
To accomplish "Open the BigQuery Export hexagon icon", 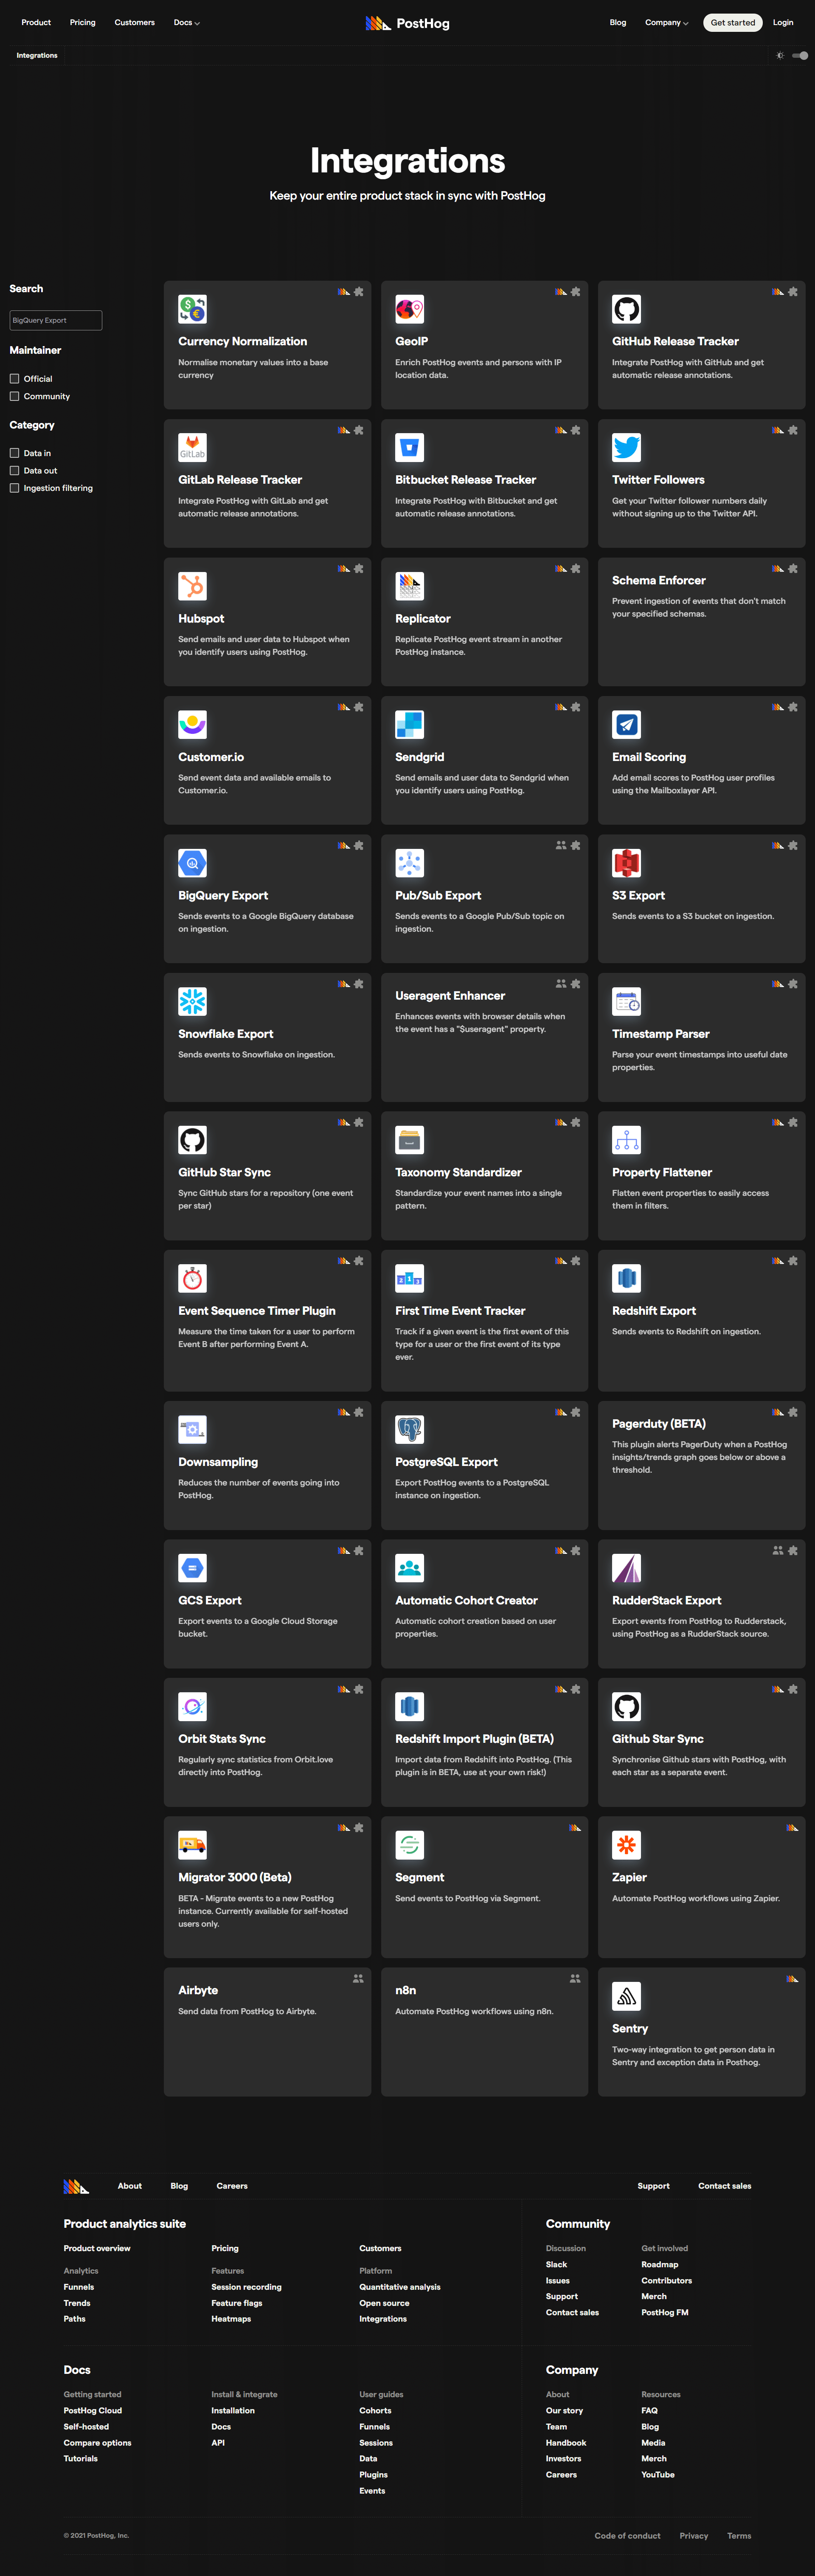I will (192, 863).
